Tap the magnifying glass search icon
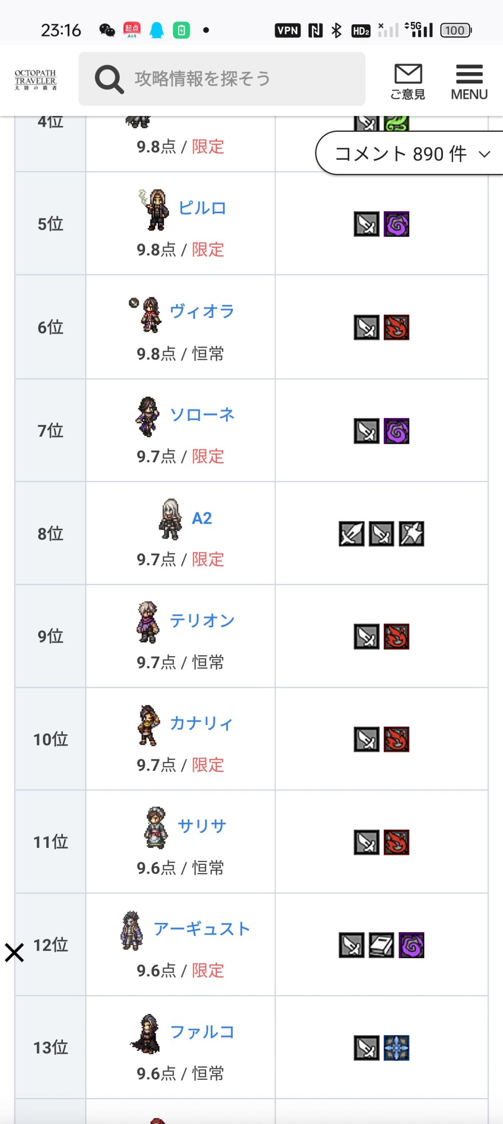The image size is (503, 1124). pyautogui.click(x=109, y=79)
